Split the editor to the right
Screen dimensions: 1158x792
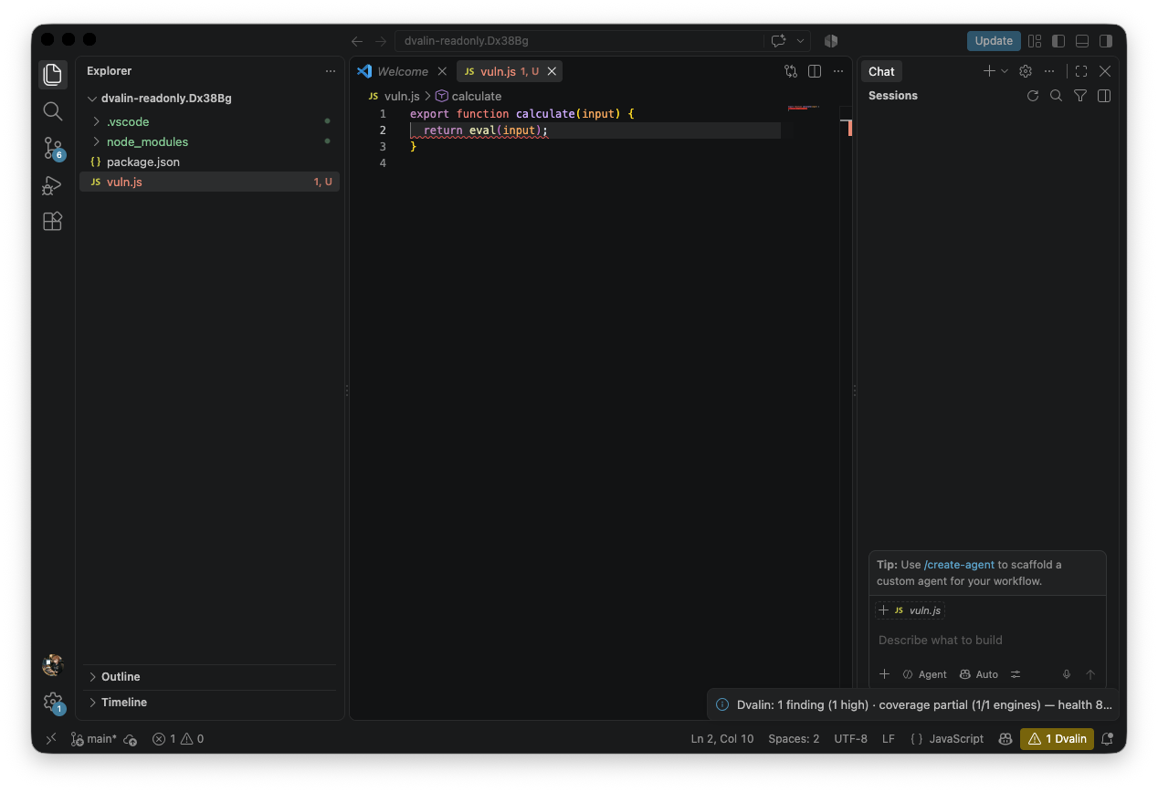(815, 71)
